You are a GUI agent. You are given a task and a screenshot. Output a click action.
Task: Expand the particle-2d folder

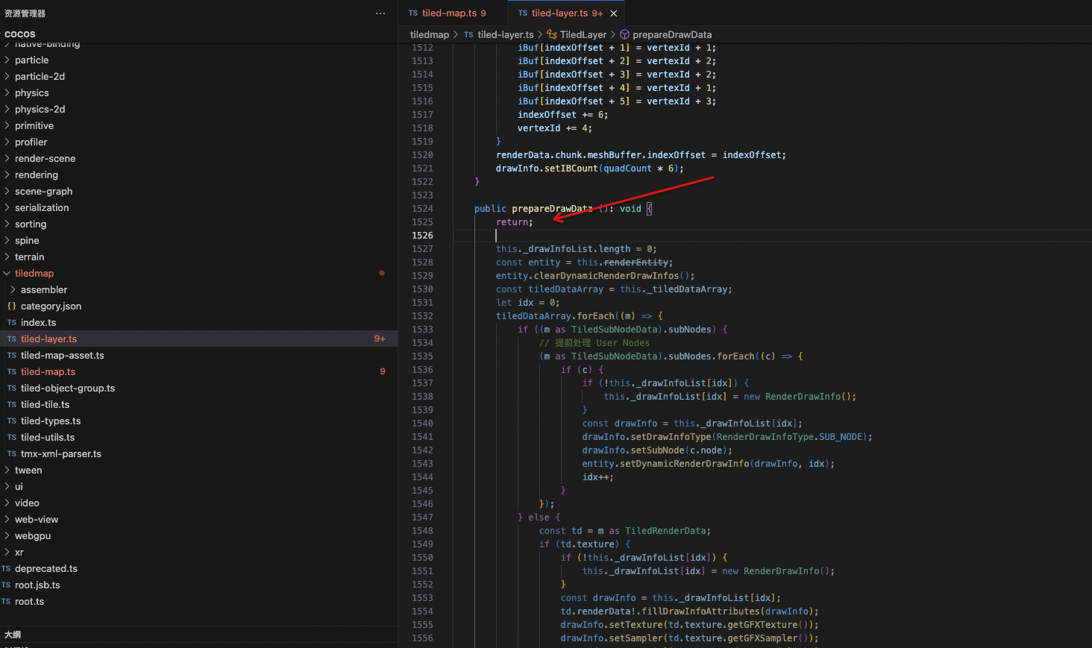point(198,77)
